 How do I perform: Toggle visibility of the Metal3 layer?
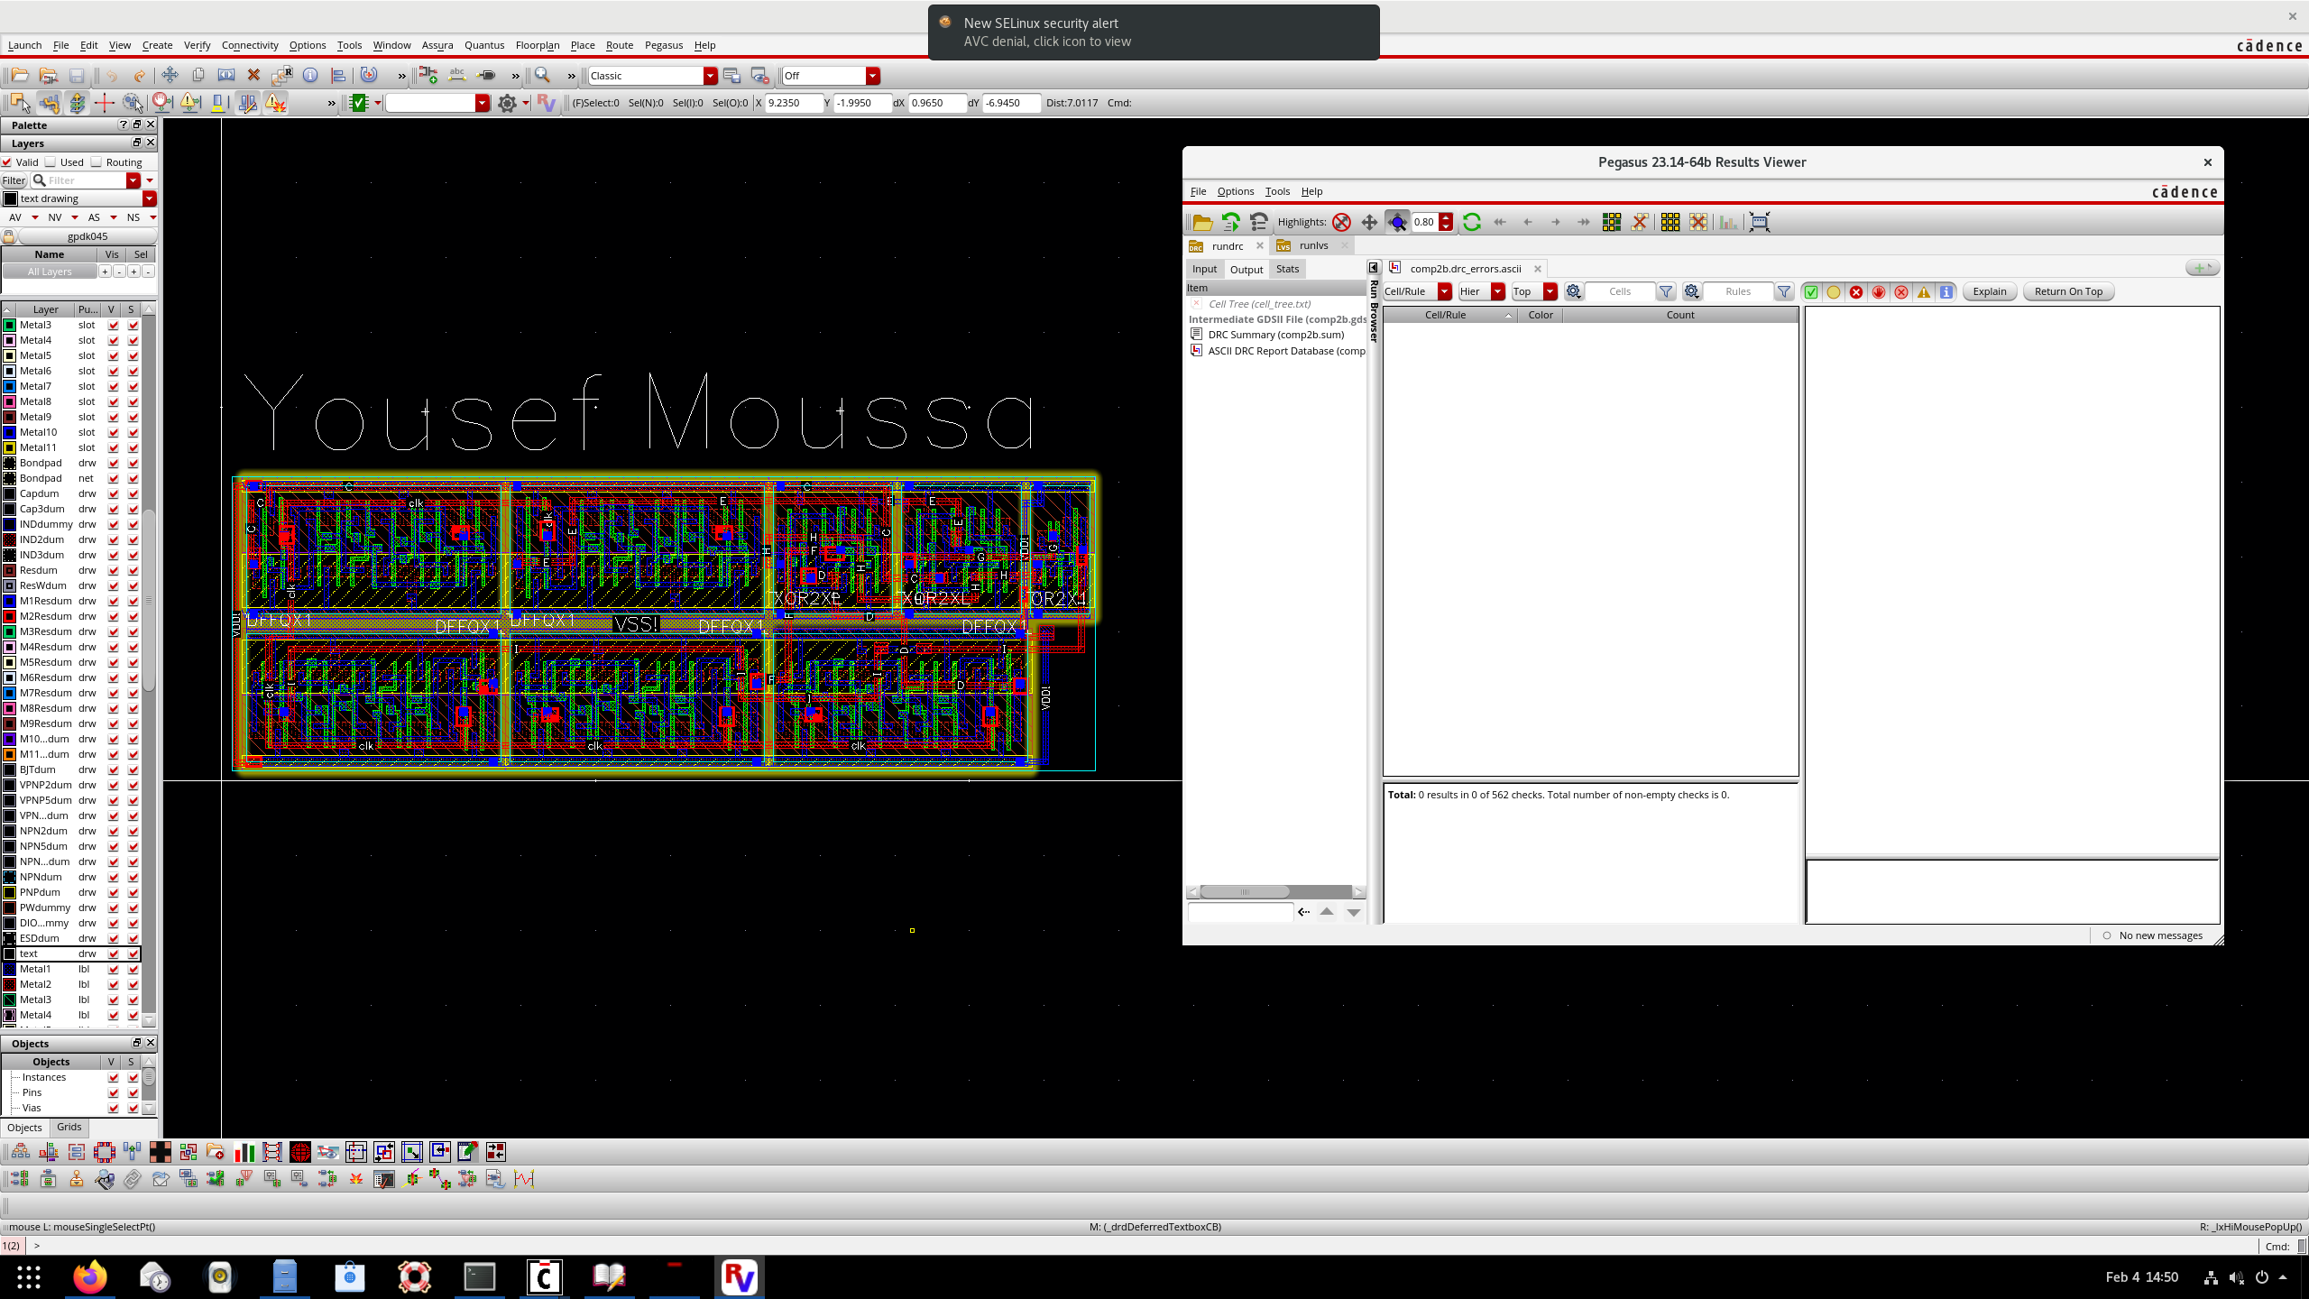pyautogui.click(x=111, y=325)
